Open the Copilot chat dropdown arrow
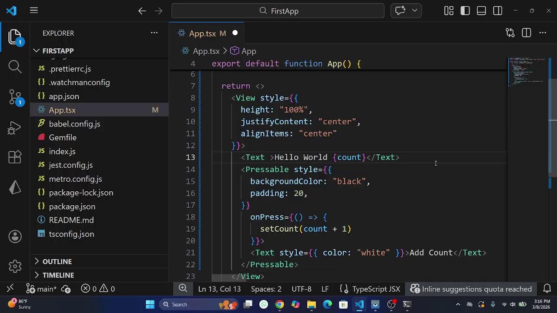Image resolution: width=557 pixels, height=313 pixels. coord(414,11)
